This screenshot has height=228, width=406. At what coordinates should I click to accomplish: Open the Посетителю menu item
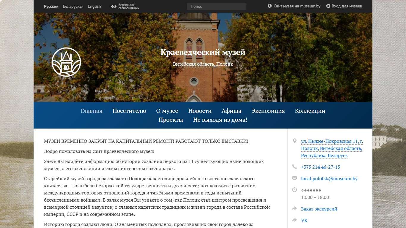tap(129, 111)
